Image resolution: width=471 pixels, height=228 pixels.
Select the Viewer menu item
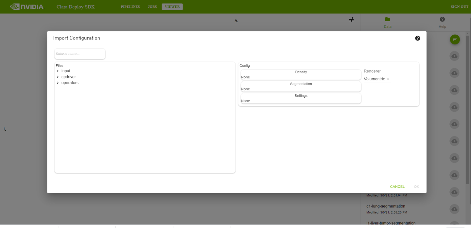coord(172,7)
